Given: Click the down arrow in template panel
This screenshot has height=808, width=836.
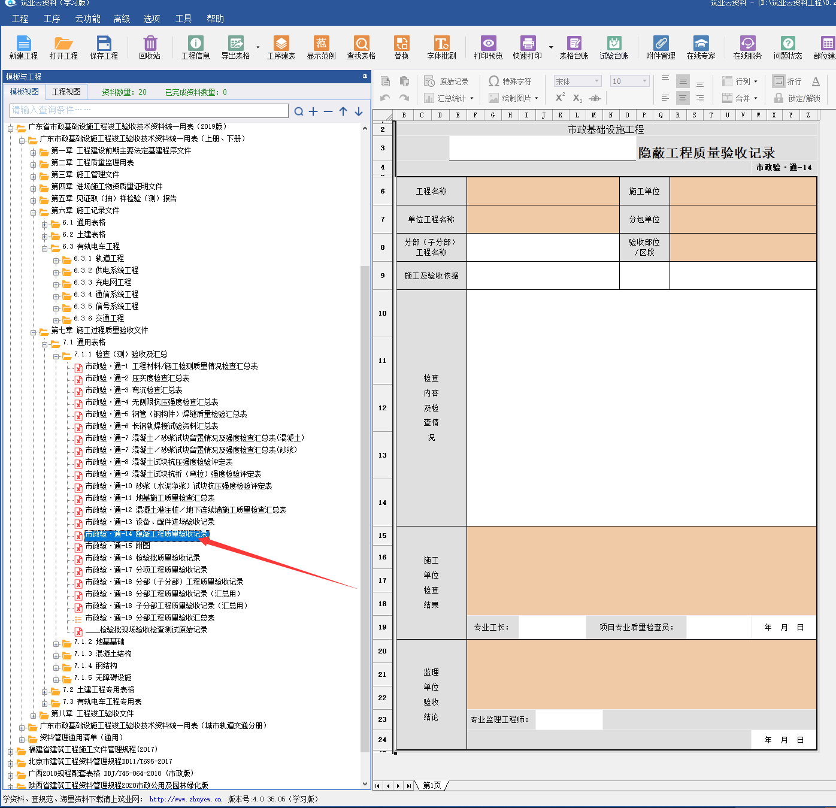Looking at the screenshot, I should click(359, 111).
